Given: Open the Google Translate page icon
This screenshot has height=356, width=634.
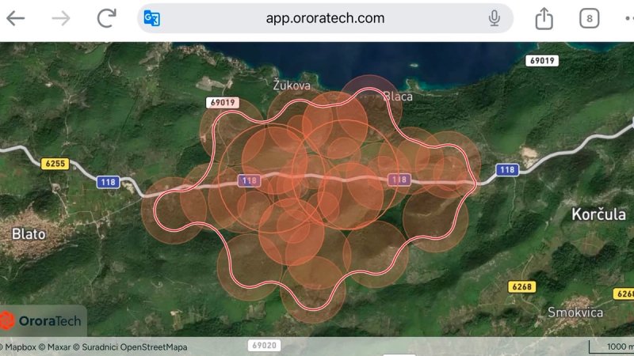Looking at the screenshot, I should tap(152, 18).
